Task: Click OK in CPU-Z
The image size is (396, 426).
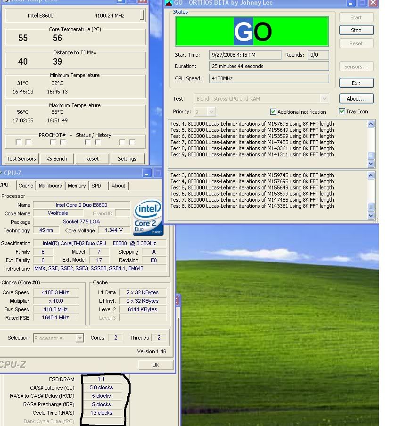Action: pos(156,365)
